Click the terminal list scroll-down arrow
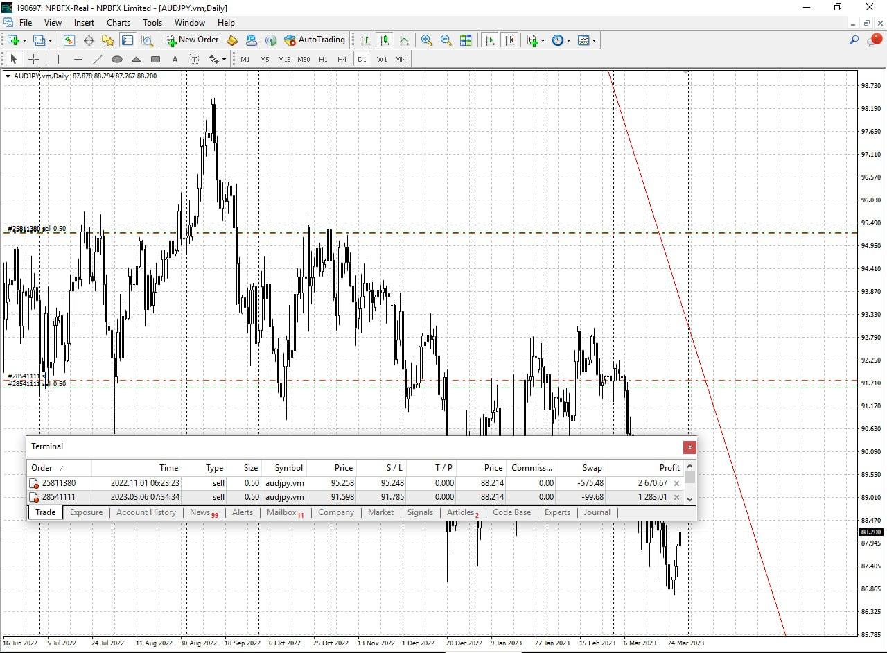This screenshot has width=887, height=653. pyautogui.click(x=690, y=499)
